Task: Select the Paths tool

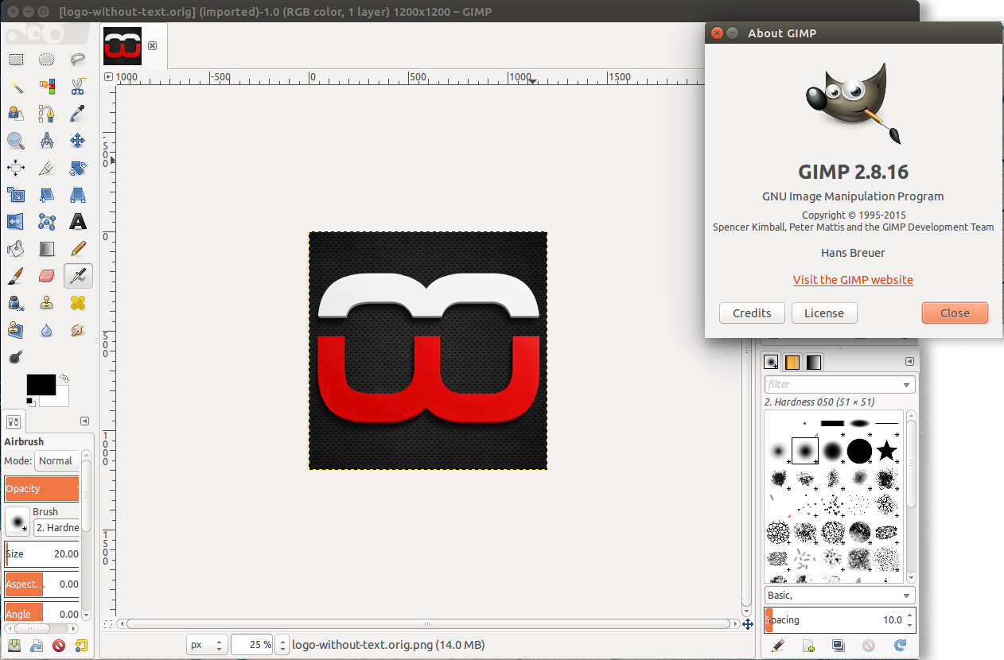Action: click(x=47, y=113)
